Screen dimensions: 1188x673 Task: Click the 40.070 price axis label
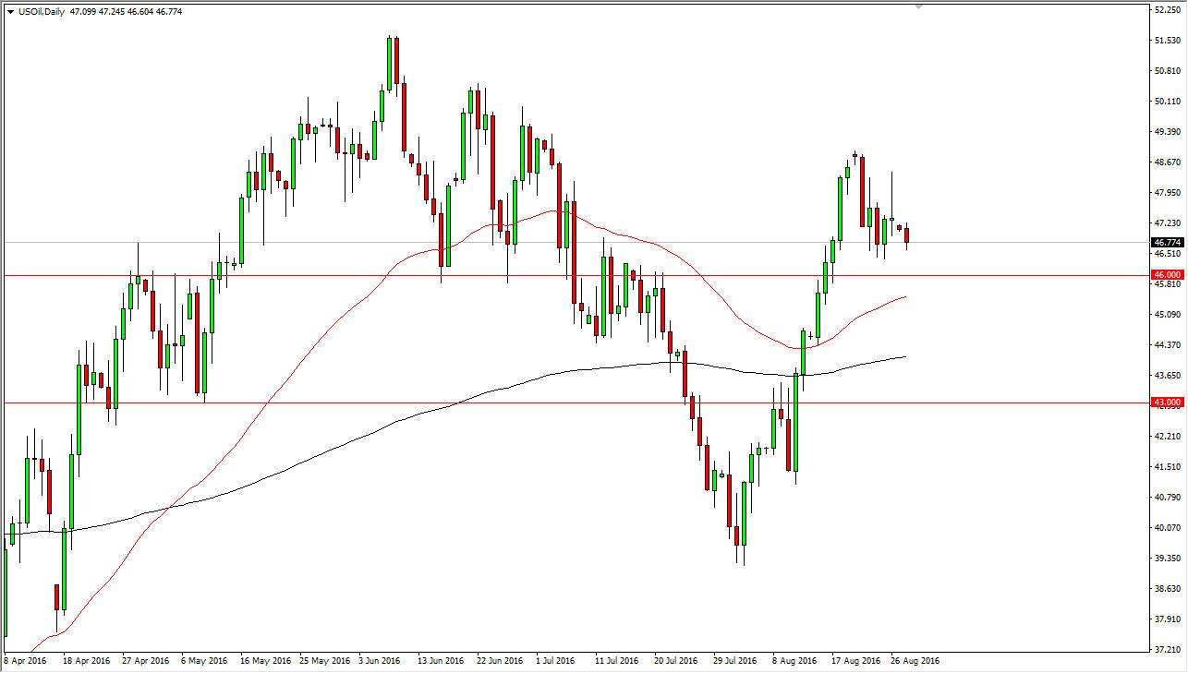click(1168, 528)
